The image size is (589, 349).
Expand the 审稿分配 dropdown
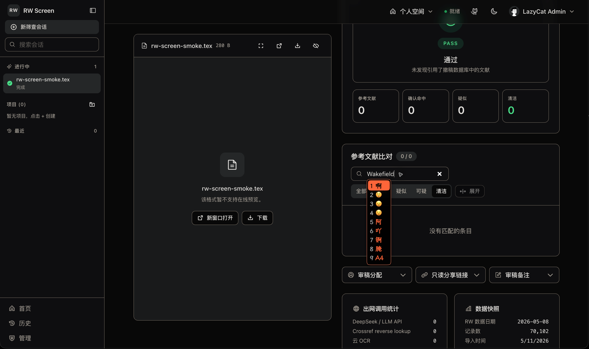tap(377, 275)
